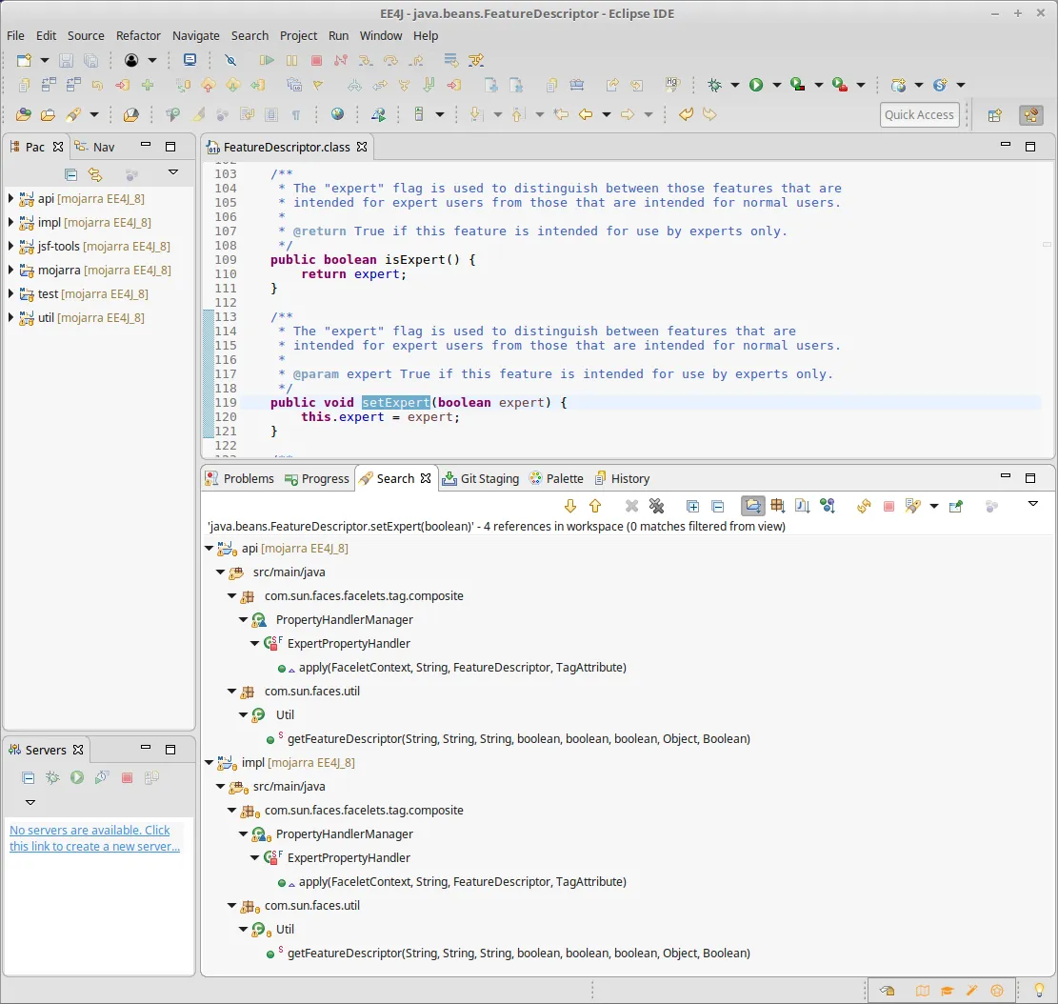Click the Debug bug icon in toolbar
Screen dimensions: 1058x1004
point(715,85)
